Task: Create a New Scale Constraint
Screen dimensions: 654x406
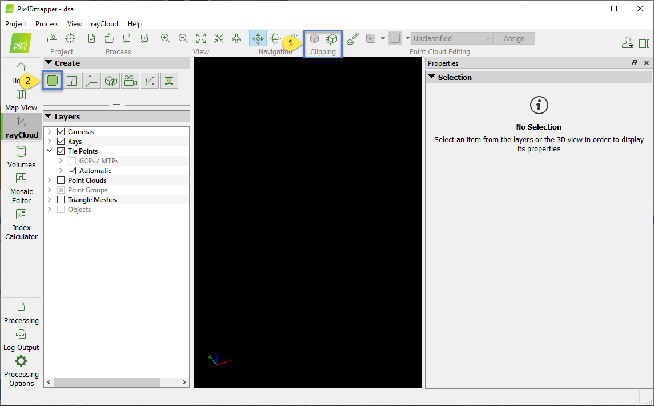Action: (x=72, y=81)
